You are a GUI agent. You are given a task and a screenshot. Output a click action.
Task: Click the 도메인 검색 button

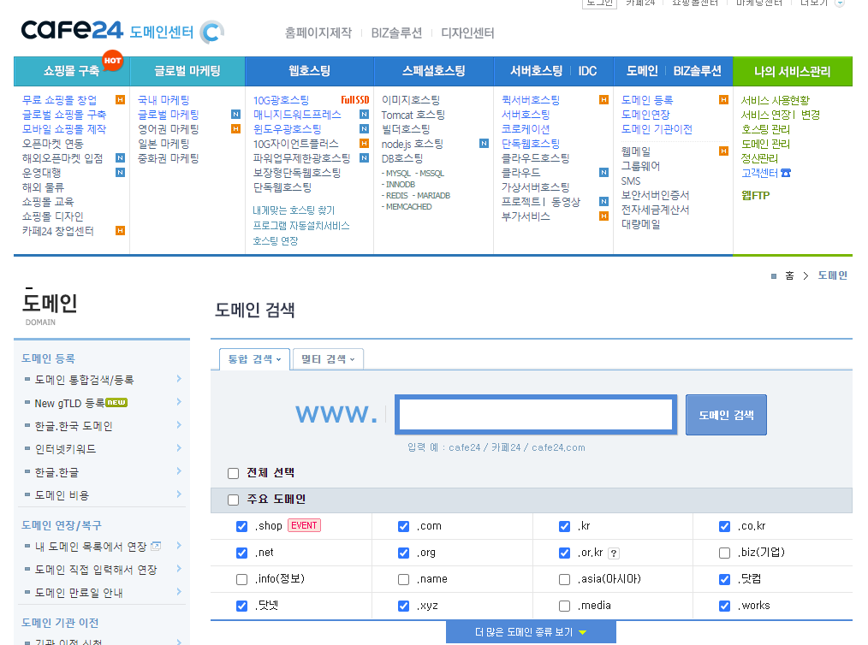click(x=726, y=415)
